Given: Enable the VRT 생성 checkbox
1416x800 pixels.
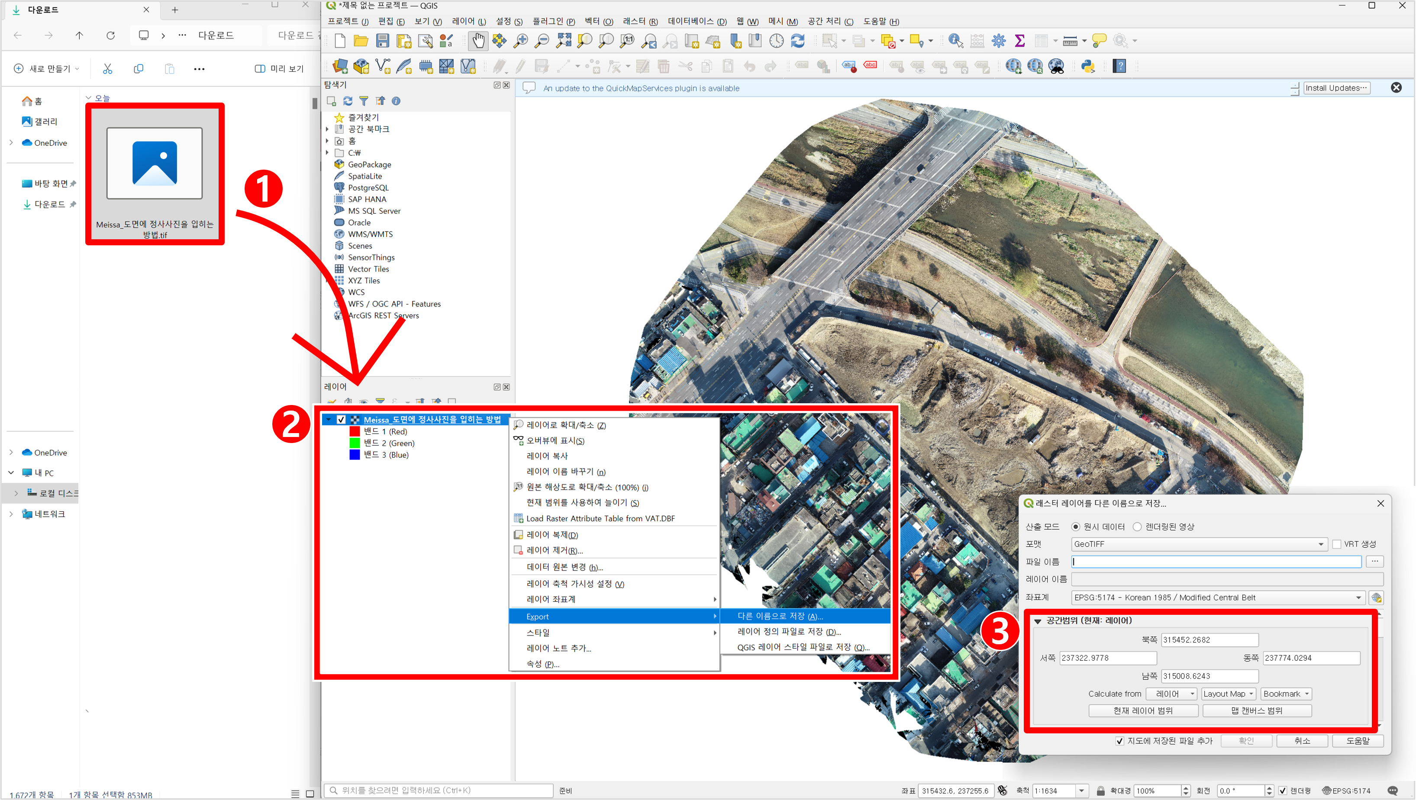Looking at the screenshot, I should pos(1337,544).
